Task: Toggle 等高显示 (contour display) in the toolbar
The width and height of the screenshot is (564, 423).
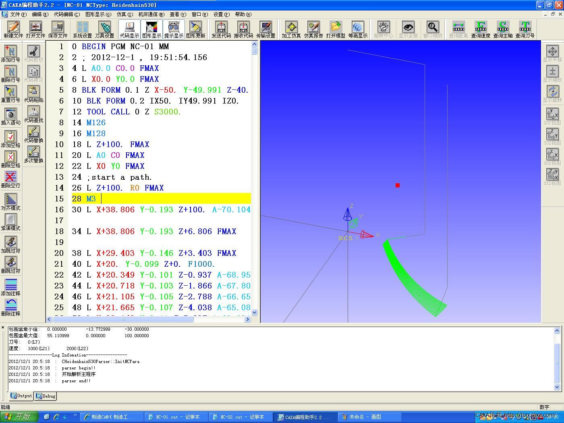Action: click(358, 29)
